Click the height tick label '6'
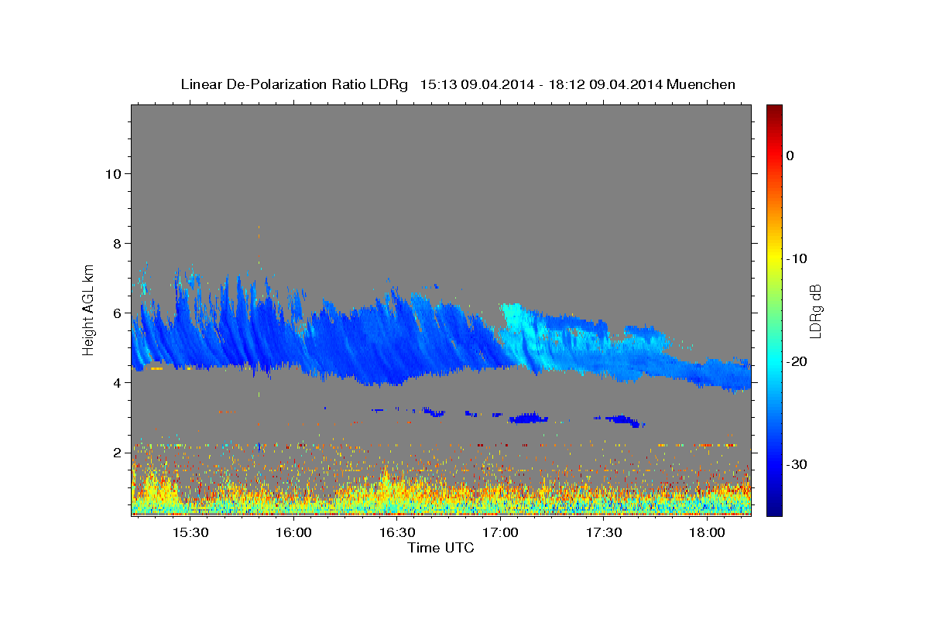The height and width of the screenshot is (619, 929). pyautogui.click(x=118, y=313)
